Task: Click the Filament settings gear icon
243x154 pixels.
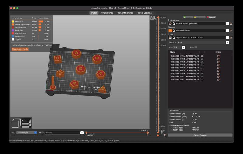Action: pyautogui.click(x=231, y=31)
